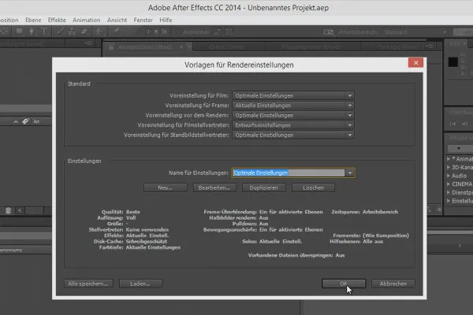473x315 pixels.
Task: Click the trash icon in project panel
Action: pos(8,210)
